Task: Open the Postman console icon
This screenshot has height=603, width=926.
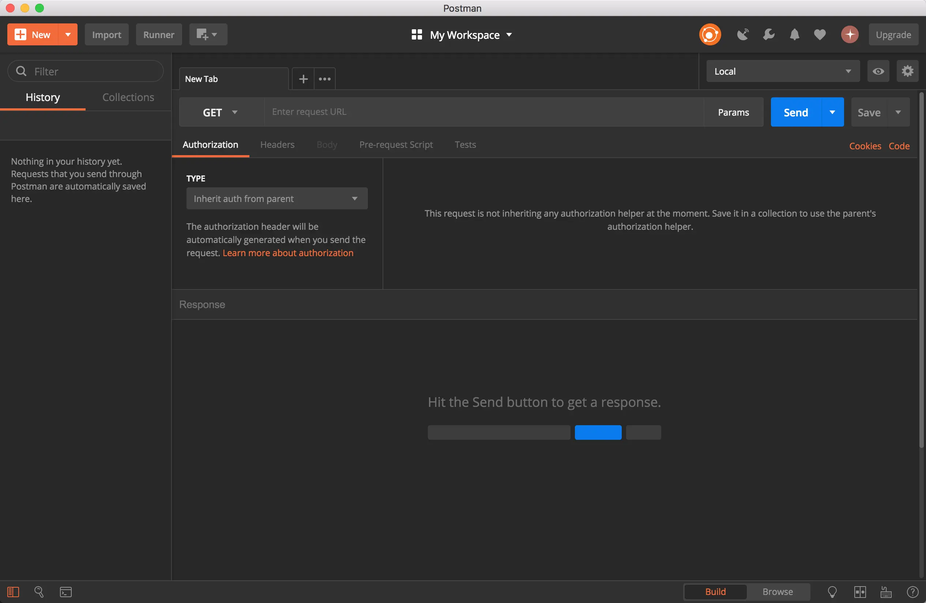Action: tap(65, 592)
